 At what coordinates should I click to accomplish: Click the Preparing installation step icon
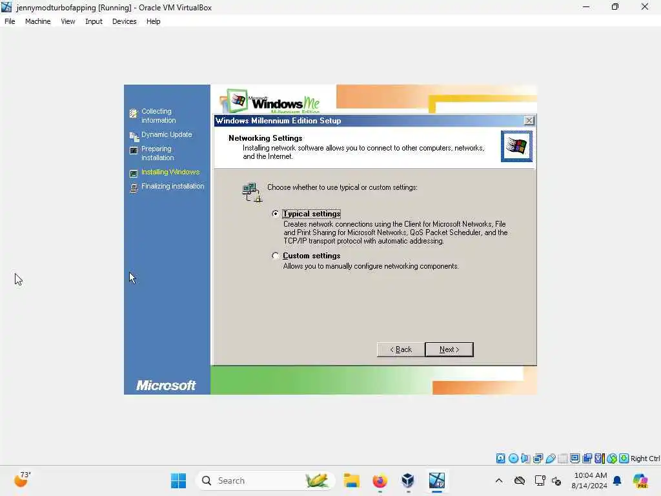coord(134,150)
